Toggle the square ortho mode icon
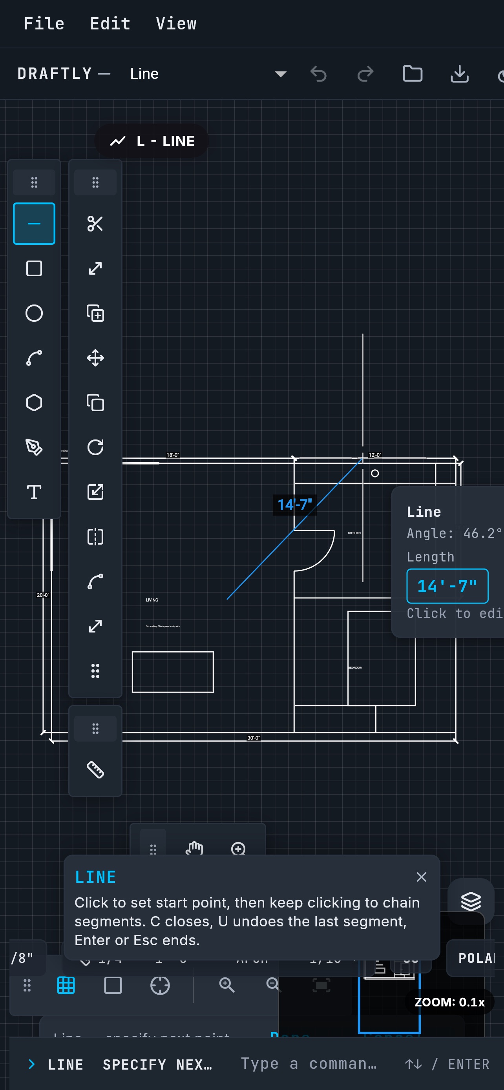 (113, 986)
